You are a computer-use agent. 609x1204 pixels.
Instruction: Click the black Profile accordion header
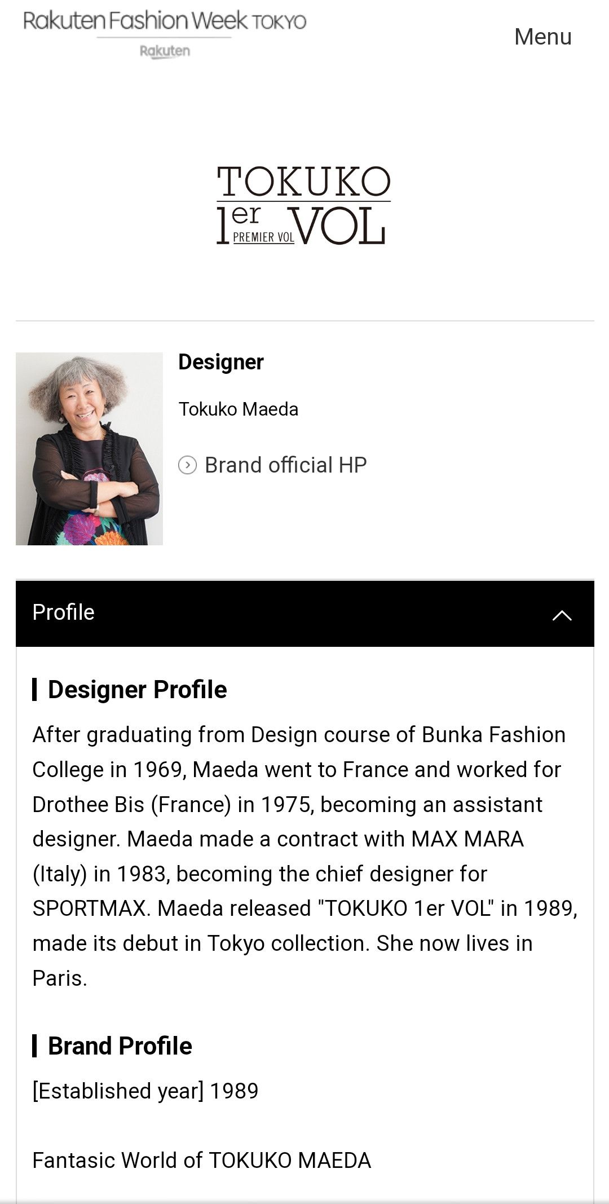pyautogui.click(x=305, y=613)
